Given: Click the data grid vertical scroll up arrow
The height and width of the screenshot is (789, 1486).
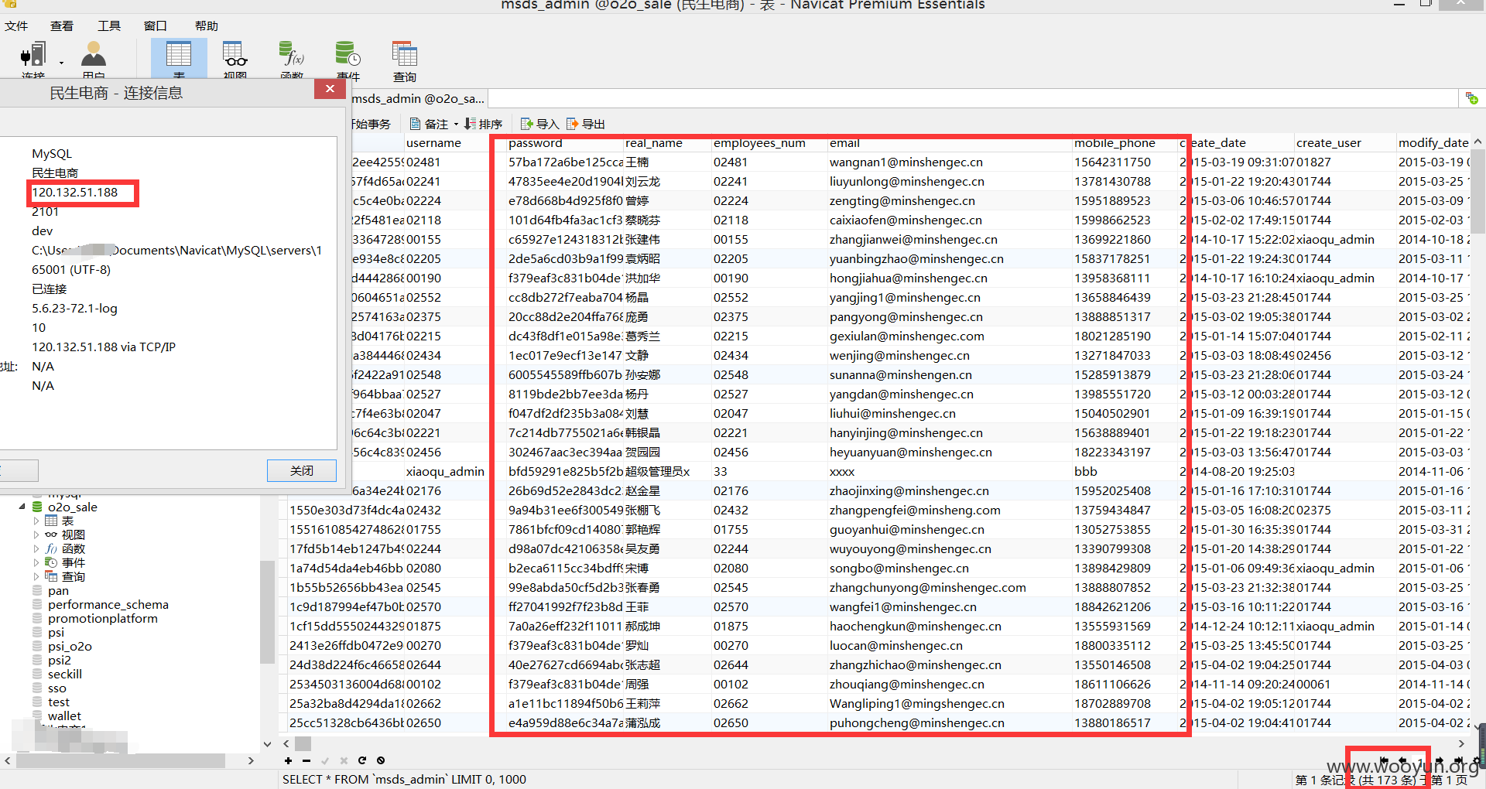Looking at the screenshot, I should 1477,142.
